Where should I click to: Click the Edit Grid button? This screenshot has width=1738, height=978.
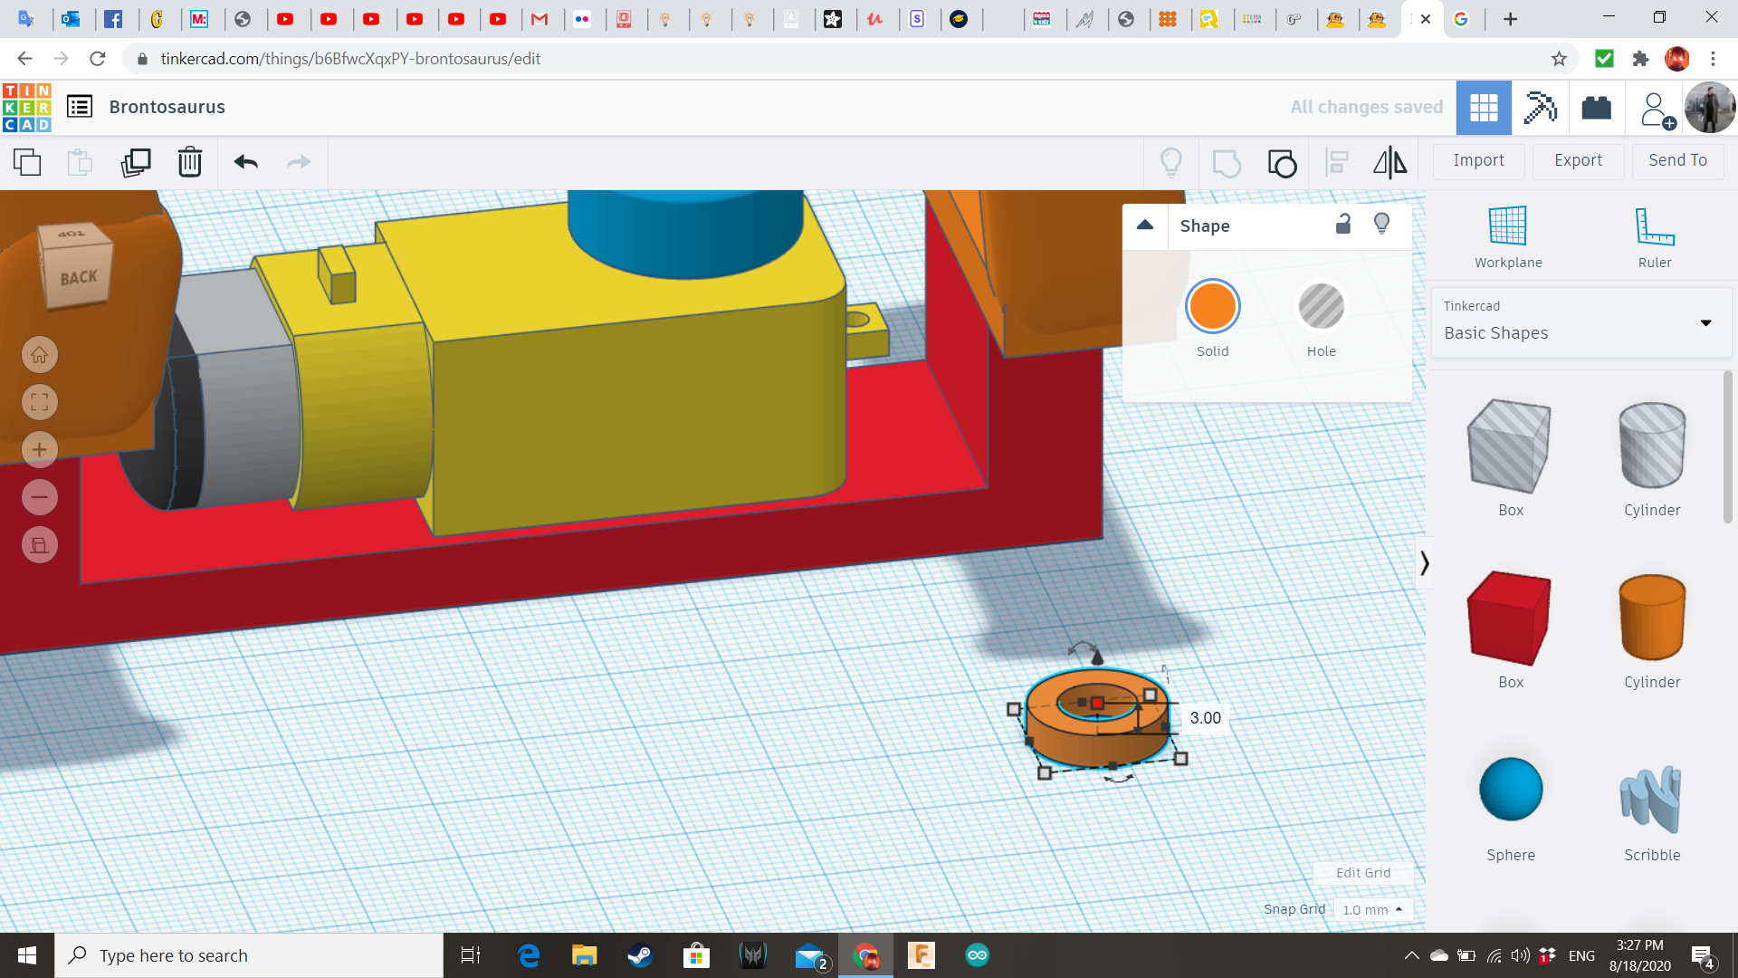pos(1362,872)
